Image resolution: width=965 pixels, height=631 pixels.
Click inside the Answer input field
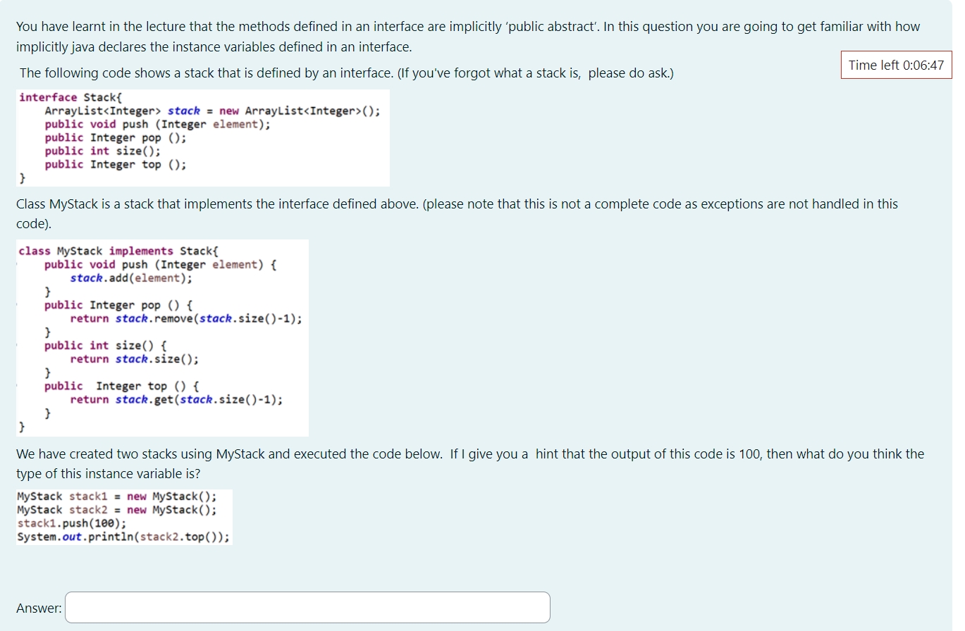[x=307, y=607]
